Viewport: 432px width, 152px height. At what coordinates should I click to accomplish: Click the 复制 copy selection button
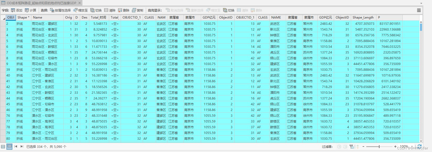138,10
